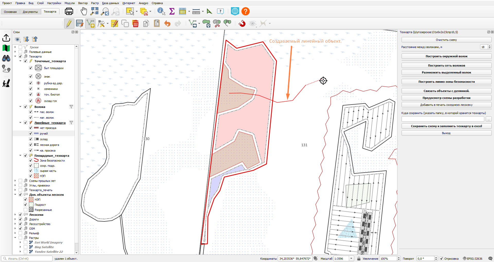This screenshot has width=494, height=262.
Task: Open the Вектор menu
Action: click(83, 3)
